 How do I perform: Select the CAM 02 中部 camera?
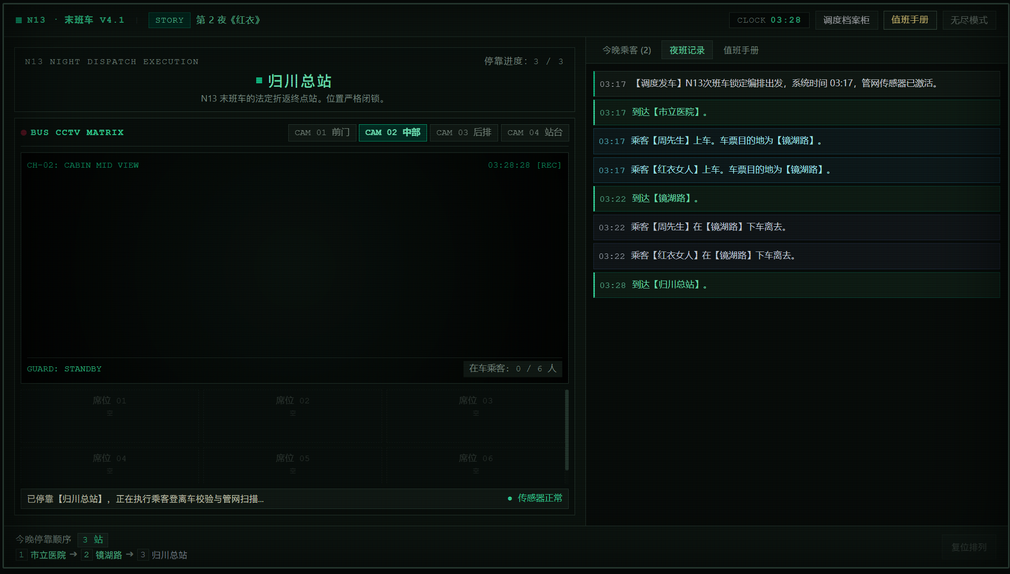pyautogui.click(x=392, y=133)
